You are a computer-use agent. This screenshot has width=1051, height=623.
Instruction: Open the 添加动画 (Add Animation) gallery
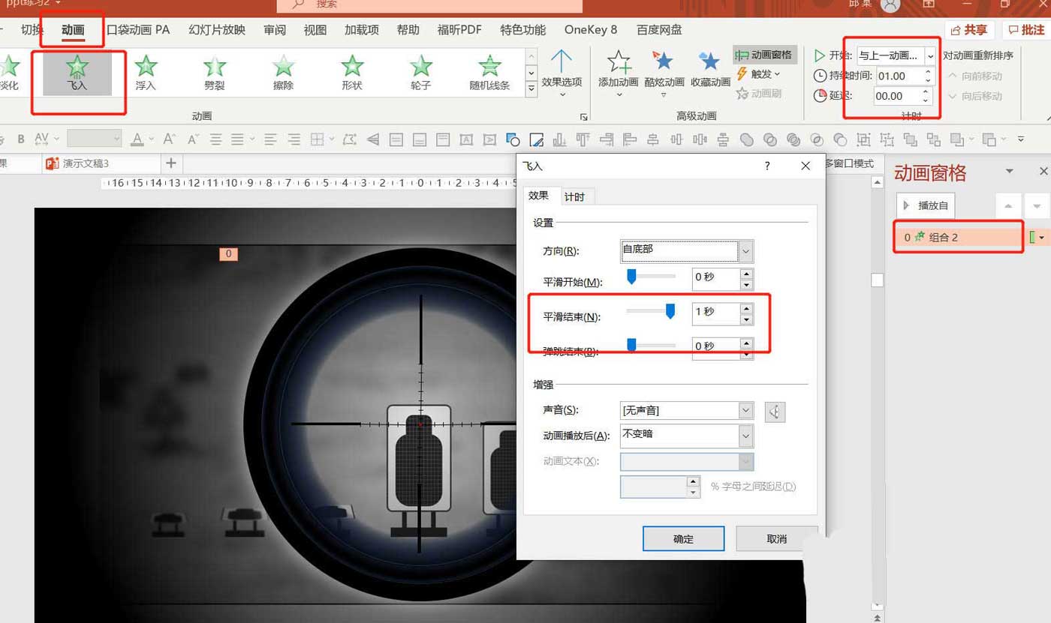(x=617, y=71)
